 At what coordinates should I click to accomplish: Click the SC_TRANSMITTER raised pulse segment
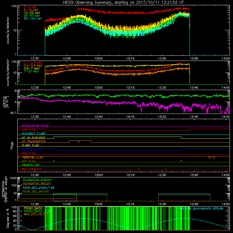[80, 141]
